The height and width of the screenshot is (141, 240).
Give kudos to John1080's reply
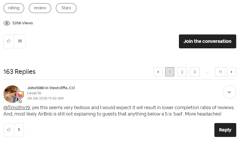click(9, 130)
